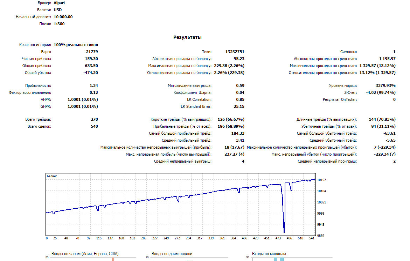Click largest profit trade 184.33
Viewport: 410px width, 261px height.
(238, 133)
